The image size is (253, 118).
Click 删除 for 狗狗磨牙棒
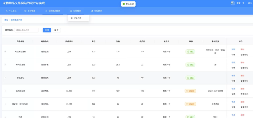(242, 62)
